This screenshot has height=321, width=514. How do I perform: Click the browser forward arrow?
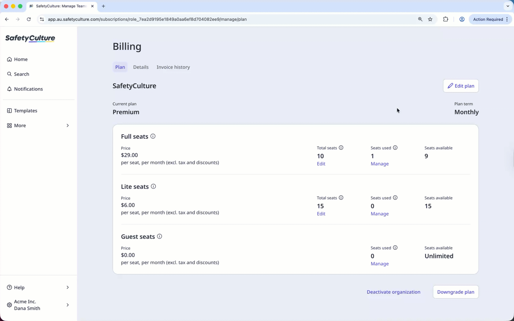(x=18, y=19)
